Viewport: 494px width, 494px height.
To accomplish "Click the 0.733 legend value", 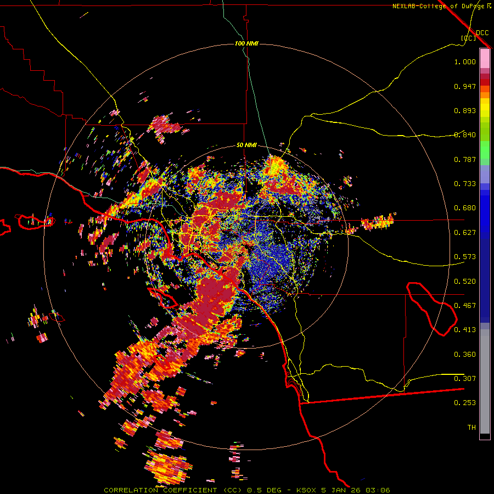I will pos(465,184).
